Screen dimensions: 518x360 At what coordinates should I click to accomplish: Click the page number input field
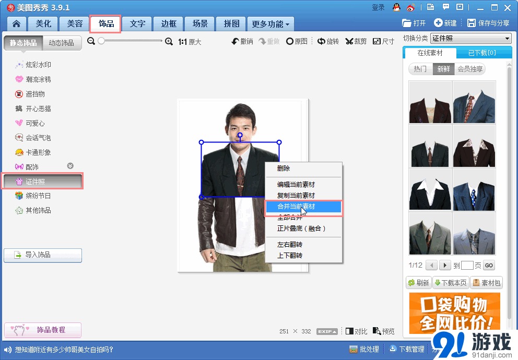point(467,265)
